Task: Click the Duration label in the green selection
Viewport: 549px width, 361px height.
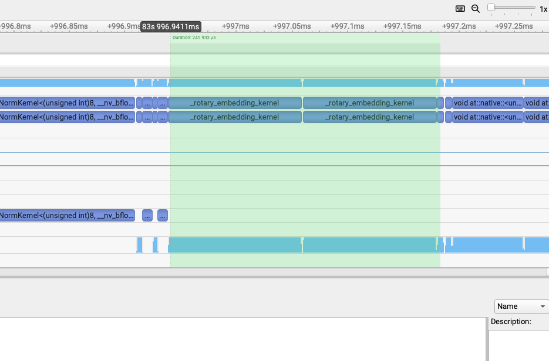Action: click(194, 38)
